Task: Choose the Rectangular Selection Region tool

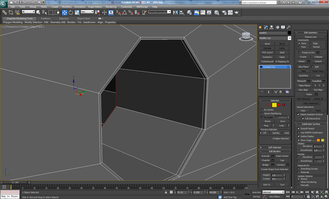Action: pos(51,12)
